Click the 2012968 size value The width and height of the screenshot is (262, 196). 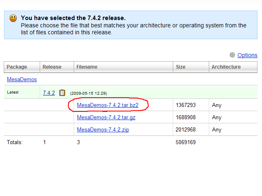pos(186,129)
